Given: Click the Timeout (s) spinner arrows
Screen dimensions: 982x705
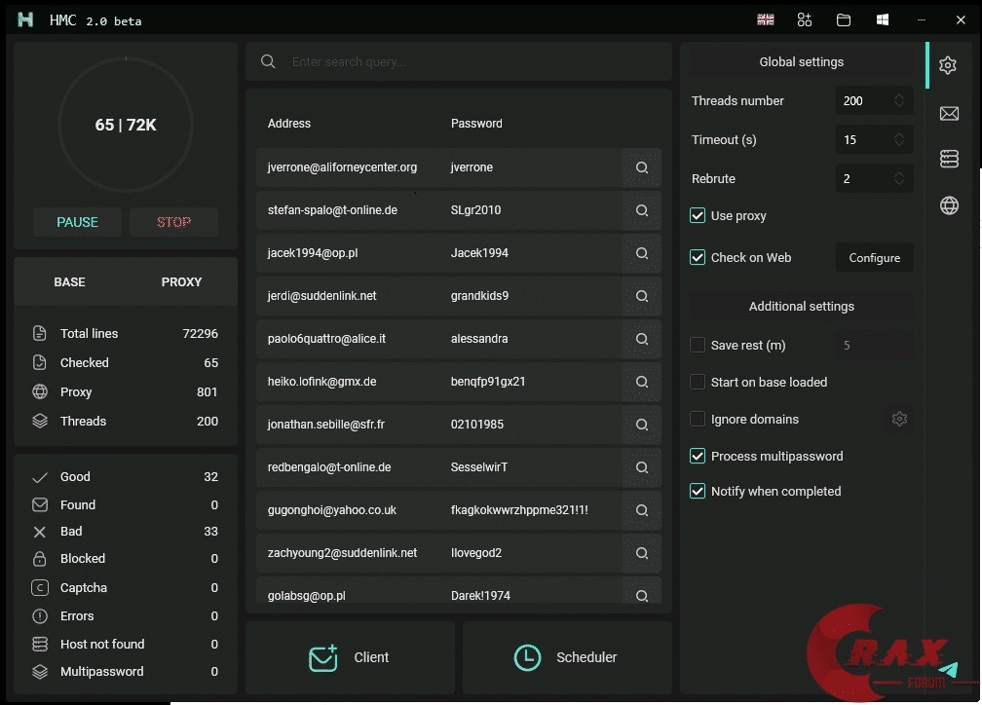Looking at the screenshot, I should pos(898,139).
